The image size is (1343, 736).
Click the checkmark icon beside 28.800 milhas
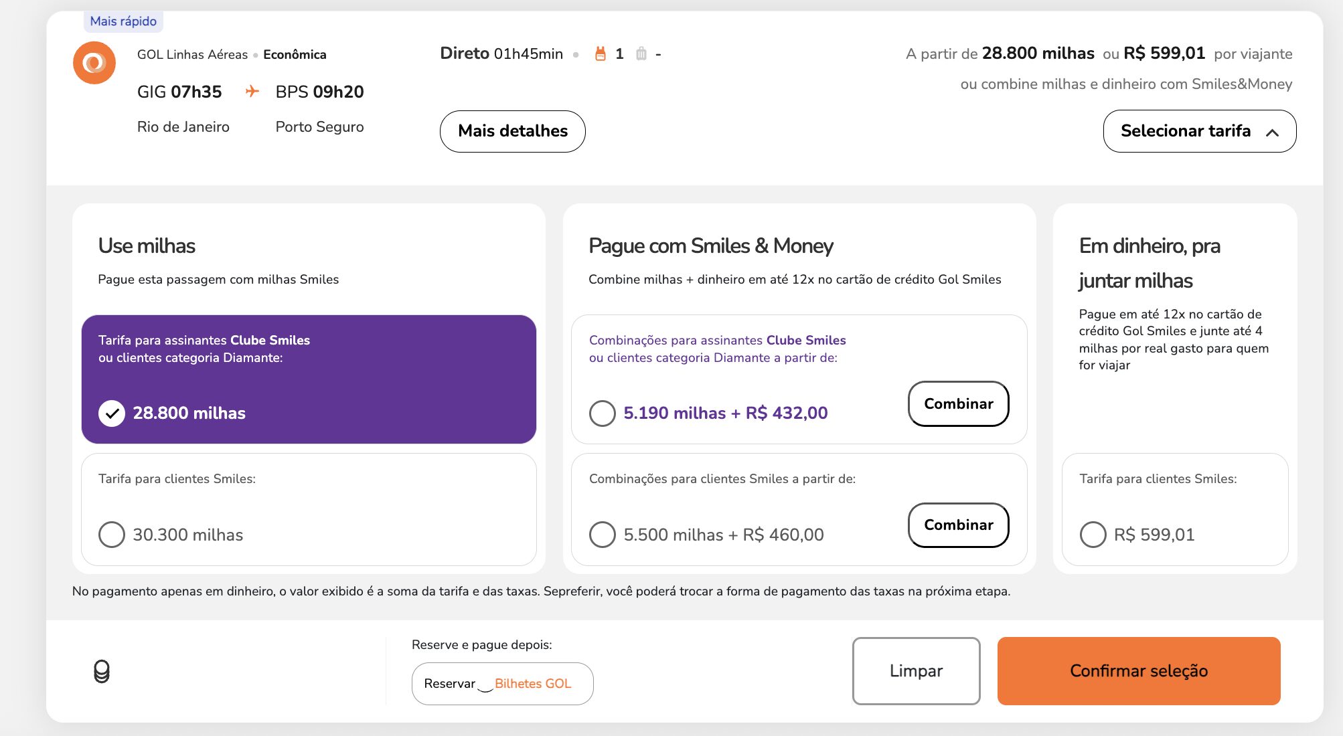click(x=112, y=413)
